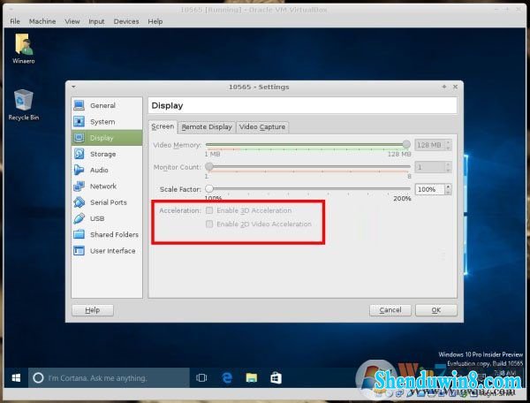The image size is (530, 403).
Task: Increase the Scale Factor spinner value
Action: pos(448,186)
